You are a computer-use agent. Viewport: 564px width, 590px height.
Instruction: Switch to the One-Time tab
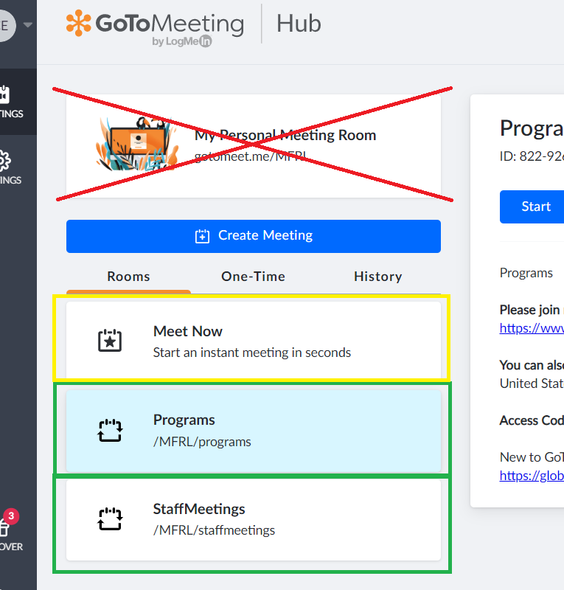tap(253, 277)
